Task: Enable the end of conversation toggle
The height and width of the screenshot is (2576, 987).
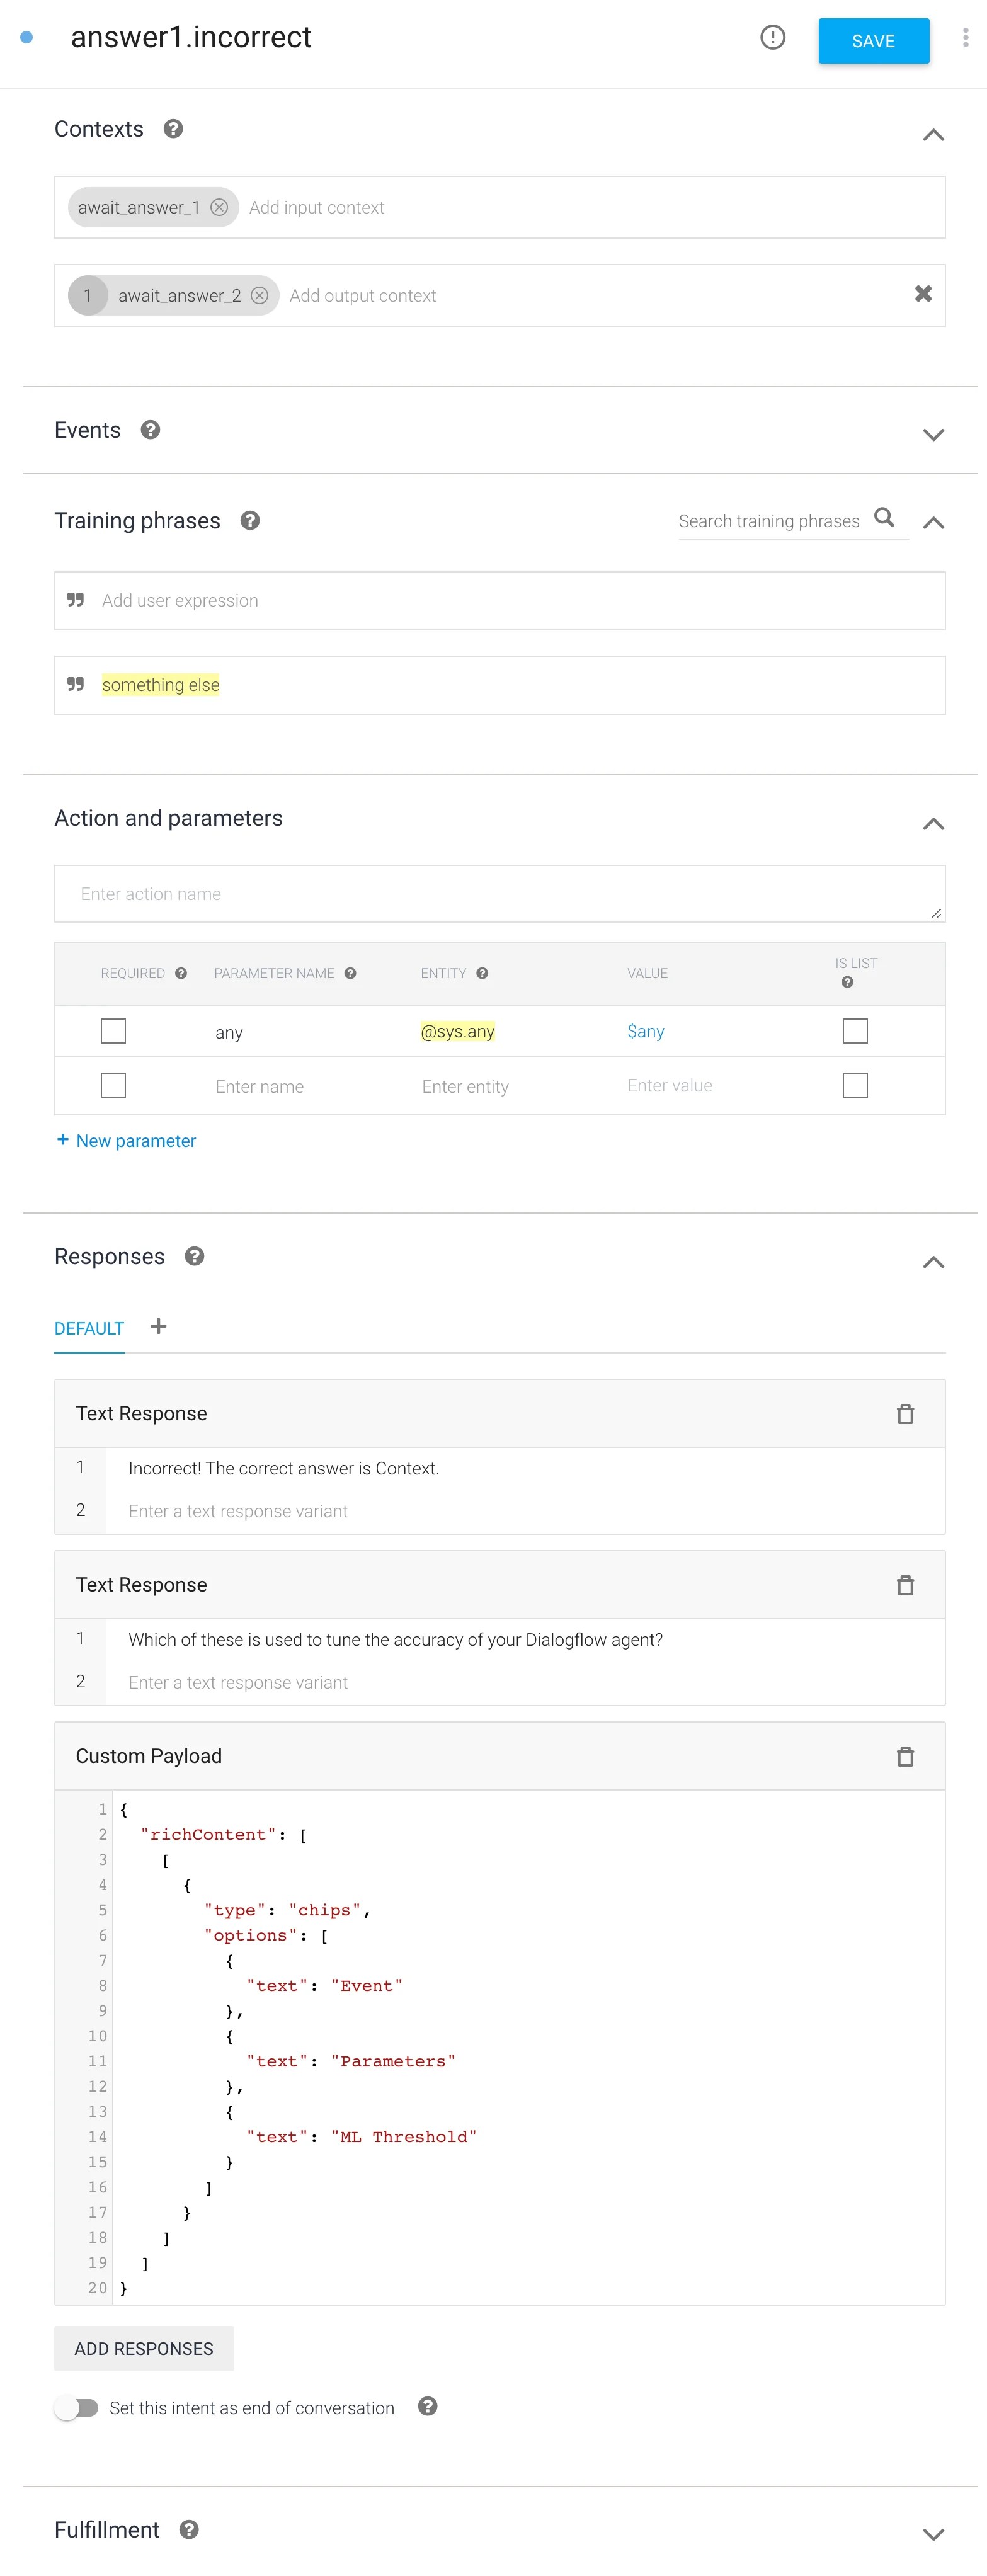Action: [x=77, y=2408]
